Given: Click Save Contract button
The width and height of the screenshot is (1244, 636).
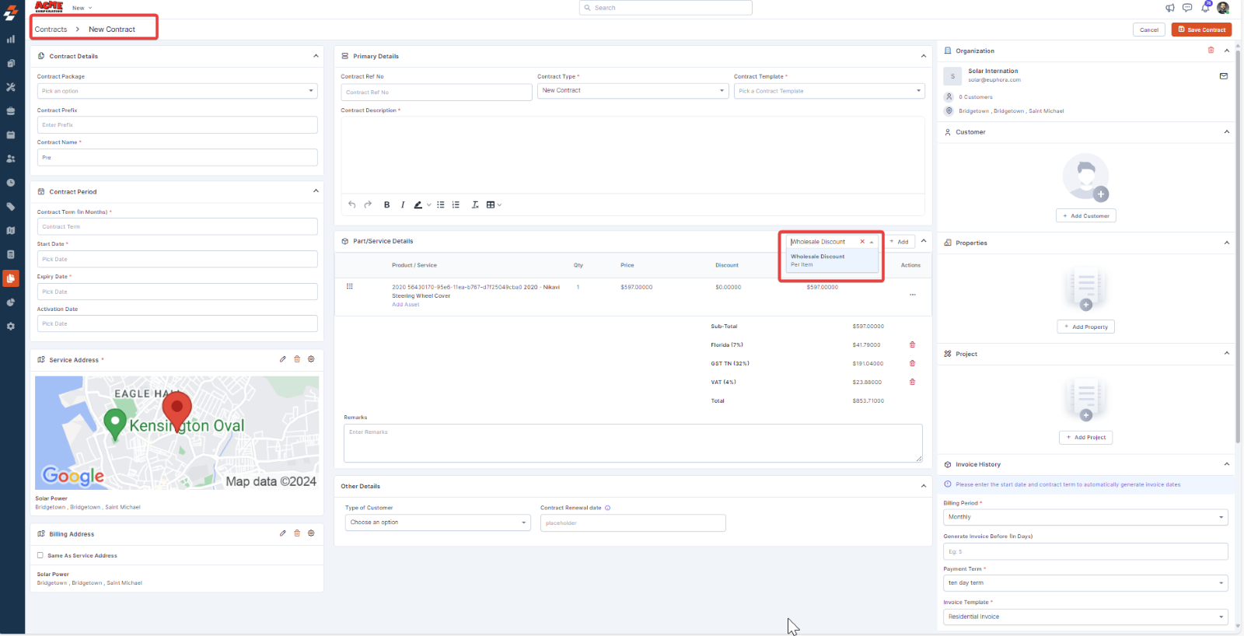Looking at the screenshot, I should (1201, 30).
